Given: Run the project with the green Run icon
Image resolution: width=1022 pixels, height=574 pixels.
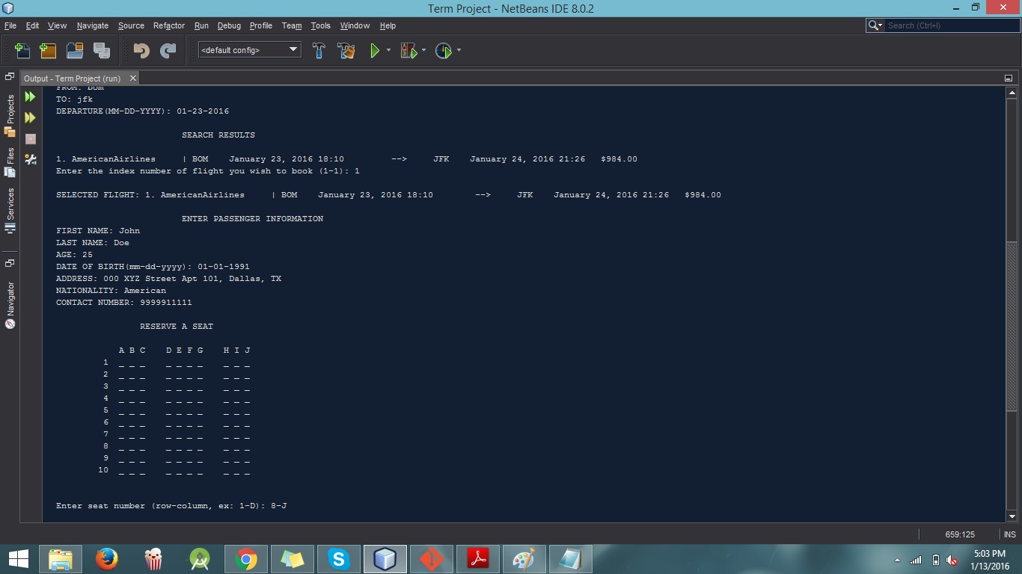Looking at the screenshot, I should point(374,50).
